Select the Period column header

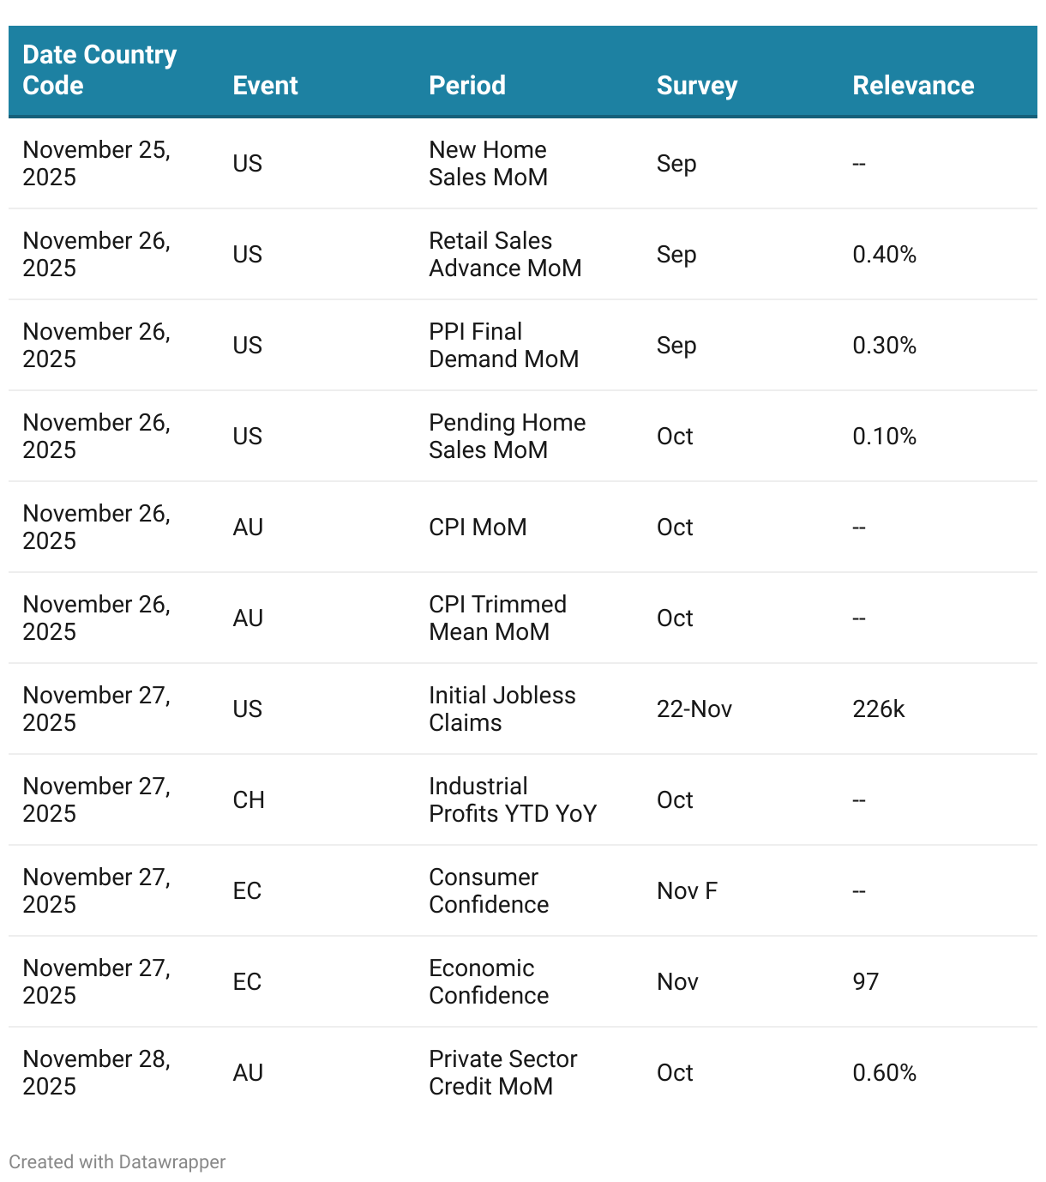click(467, 86)
